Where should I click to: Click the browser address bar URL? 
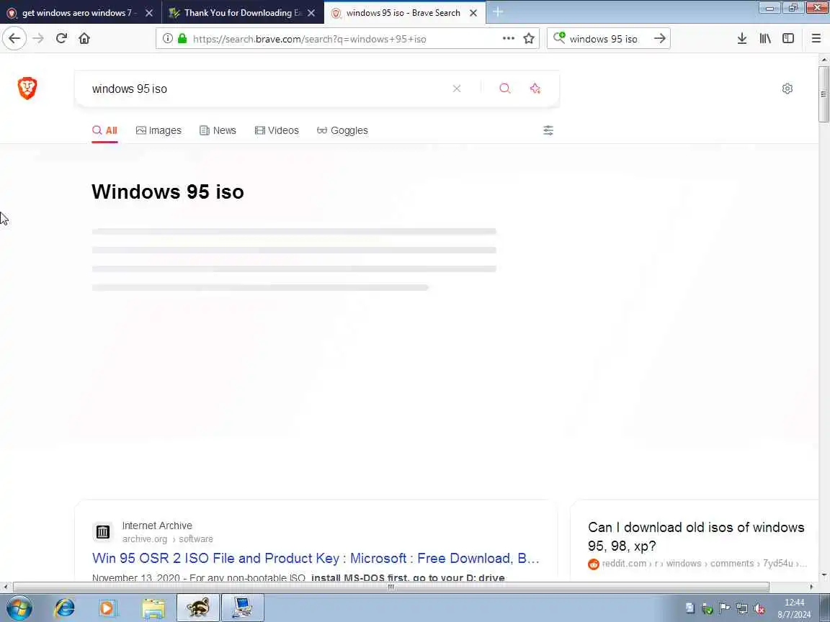(310, 39)
